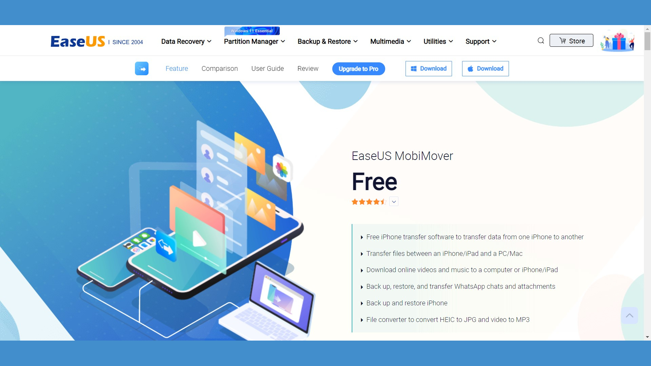Click the arrow navigation icon left of Feature

point(141,68)
